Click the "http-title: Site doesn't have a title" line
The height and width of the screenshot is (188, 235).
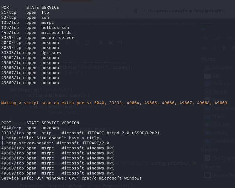click(51, 138)
